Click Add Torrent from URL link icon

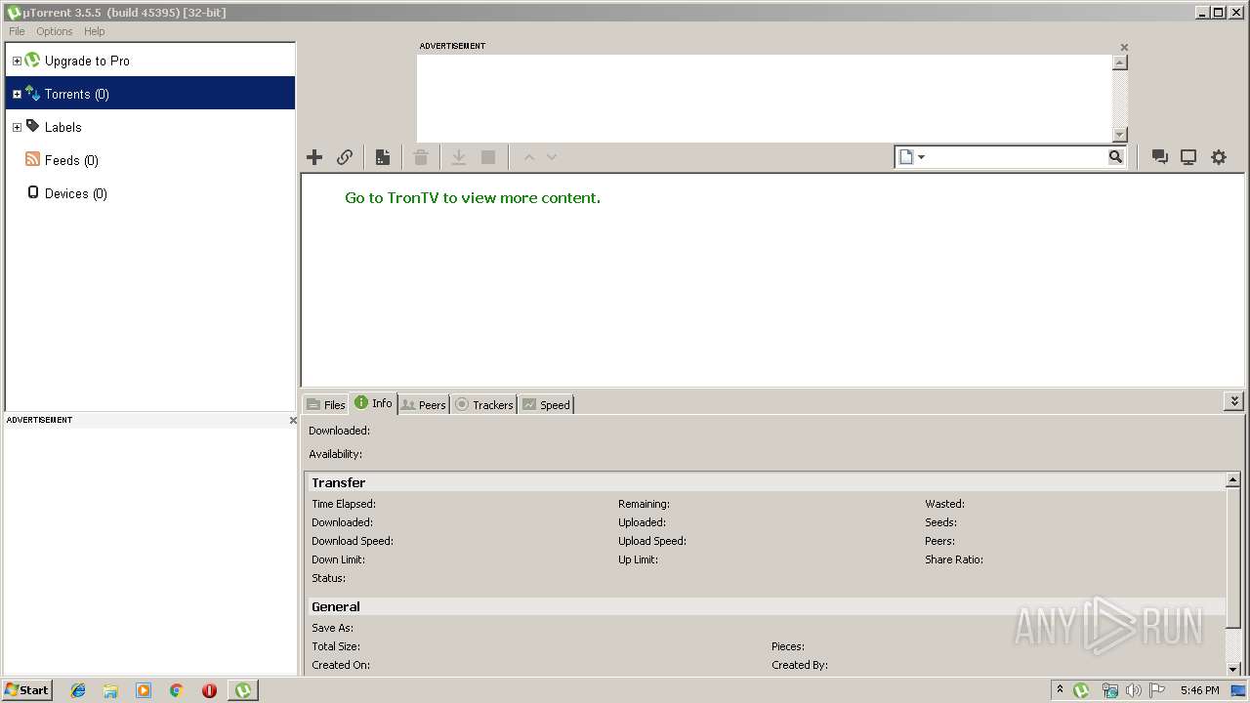pos(345,157)
